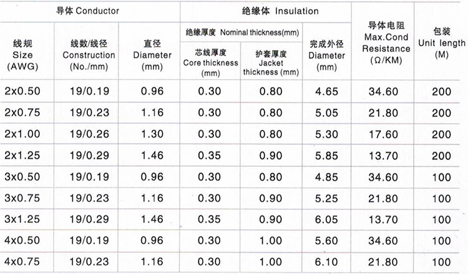This screenshot has width=468, height=274.
Task: Click the Conductor column group header
Action: click(x=88, y=11)
